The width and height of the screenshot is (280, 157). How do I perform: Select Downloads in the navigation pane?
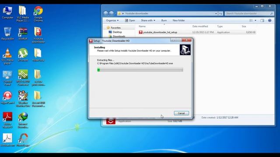point(119,36)
